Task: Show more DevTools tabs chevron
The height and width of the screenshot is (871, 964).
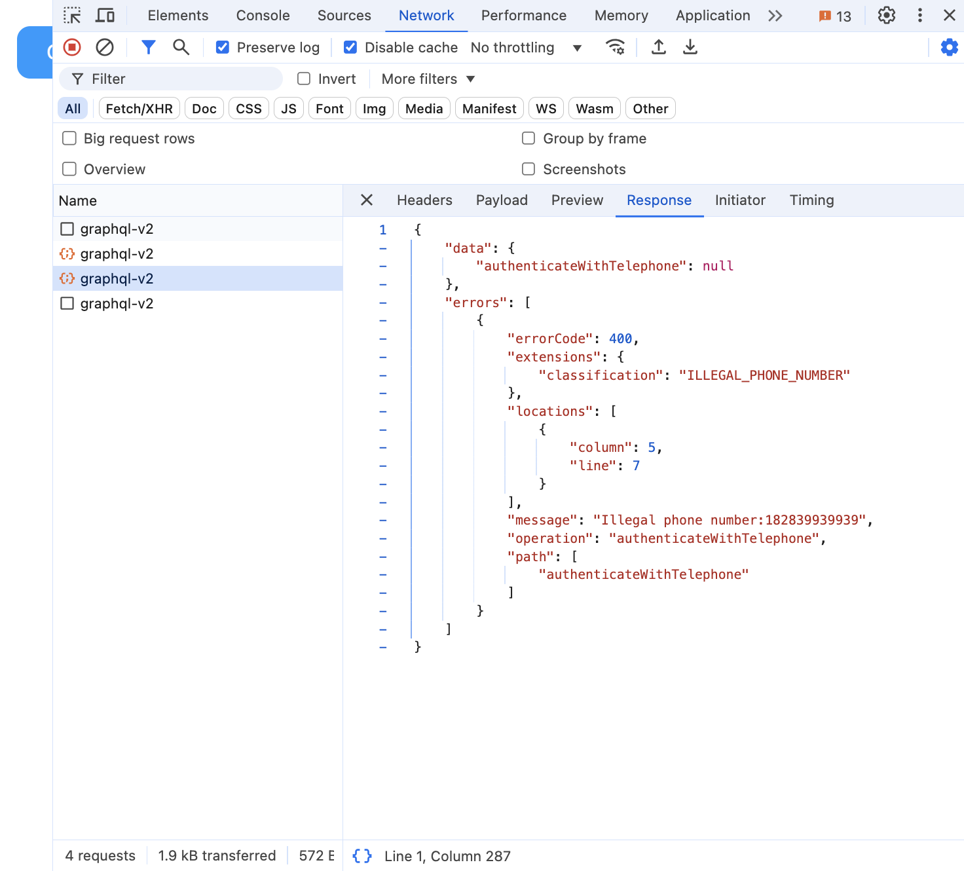Action: pyautogui.click(x=775, y=16)
